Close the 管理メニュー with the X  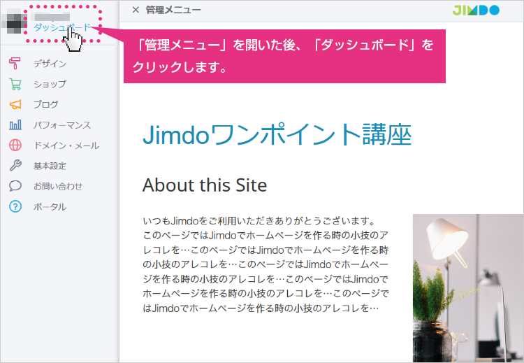click(x=136, y=10)
